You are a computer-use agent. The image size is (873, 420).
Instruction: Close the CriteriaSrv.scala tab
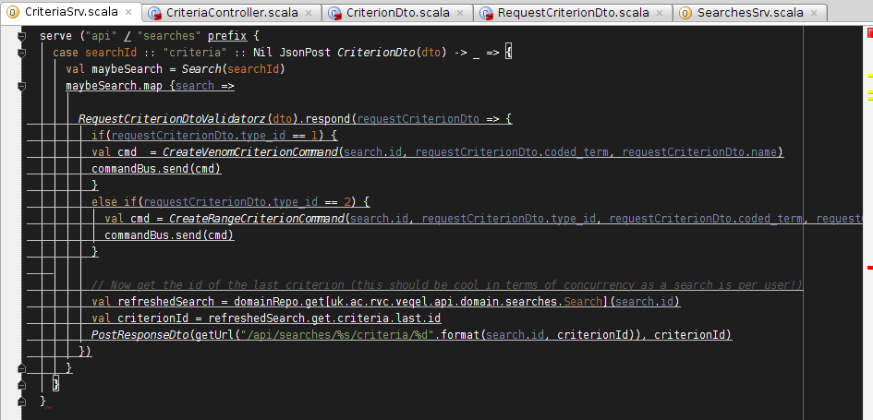click(x=128, y=13)
